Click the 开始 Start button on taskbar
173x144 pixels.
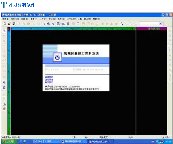click(x=9, y=141)
